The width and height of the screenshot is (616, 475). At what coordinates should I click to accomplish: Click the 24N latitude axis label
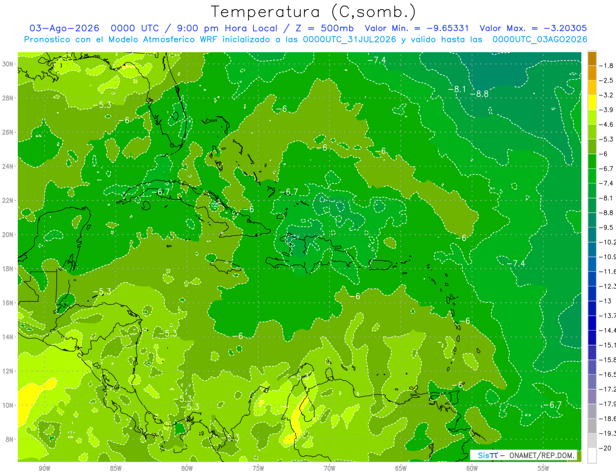[8, 166]
